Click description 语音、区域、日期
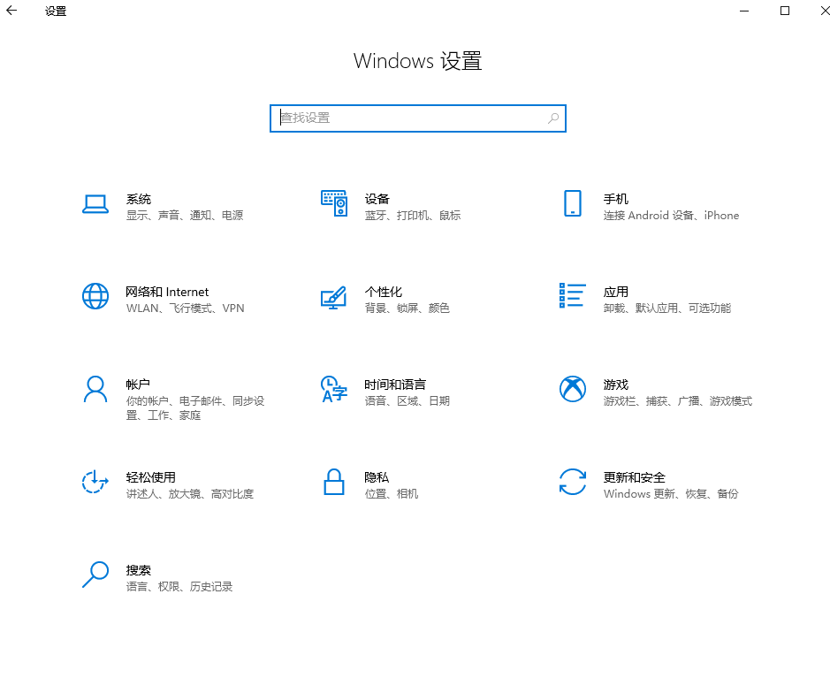830x693 pixels. (407, 400)
